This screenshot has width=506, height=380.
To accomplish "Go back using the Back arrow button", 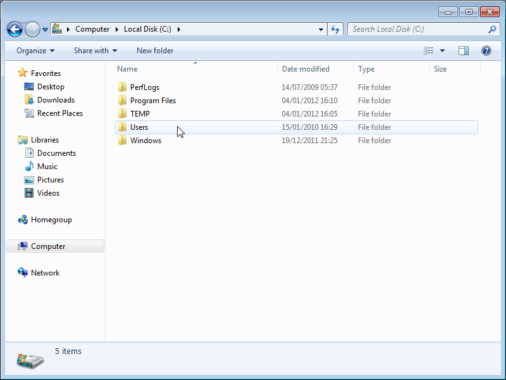I will pyautogui.click(x=15, y=29).
